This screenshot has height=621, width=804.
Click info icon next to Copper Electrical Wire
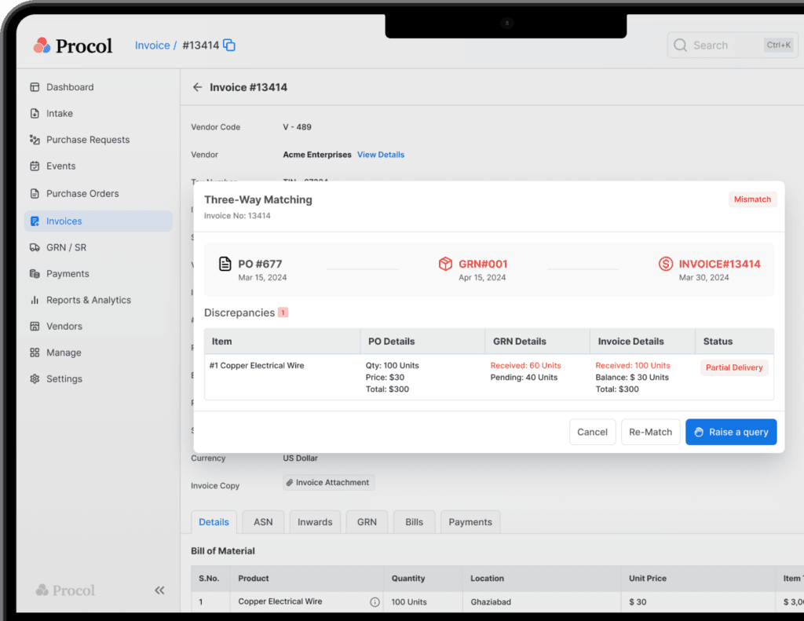[x=375, y=602]
